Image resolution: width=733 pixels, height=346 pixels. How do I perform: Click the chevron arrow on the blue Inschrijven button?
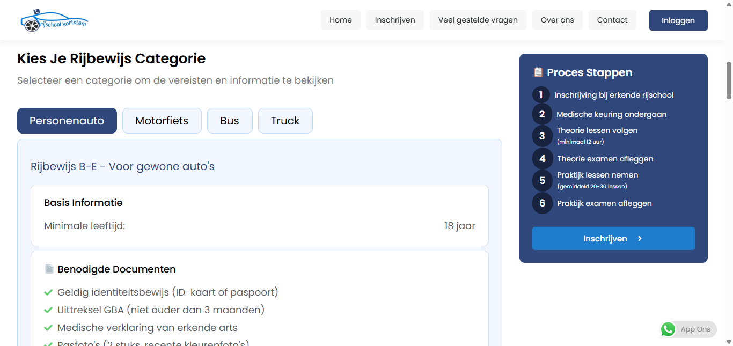(x=640, y=239)
